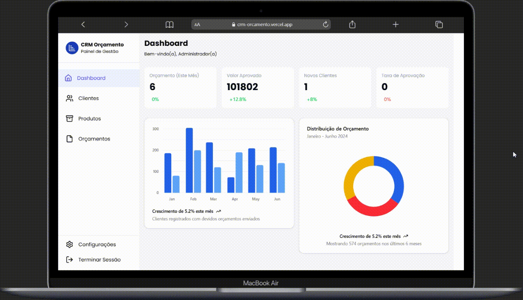
Task: Select the Dashboard home icon in the sidebar
Action: [68, 78]
